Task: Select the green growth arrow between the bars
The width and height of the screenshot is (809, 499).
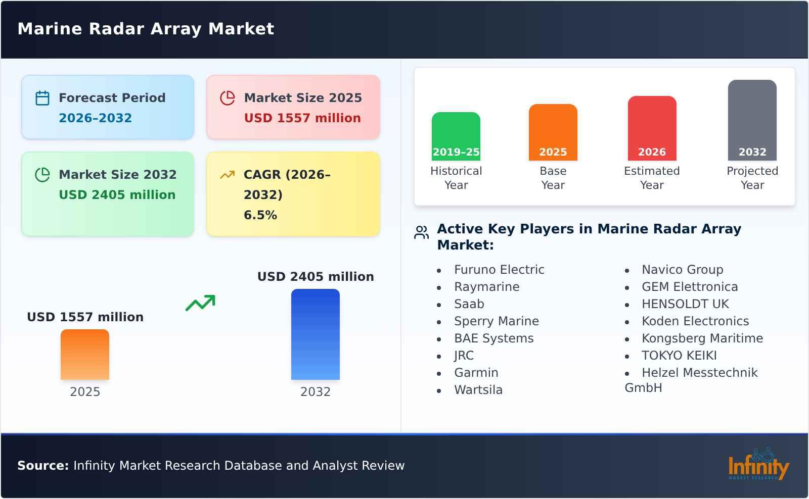Action: tap(200, 303)
